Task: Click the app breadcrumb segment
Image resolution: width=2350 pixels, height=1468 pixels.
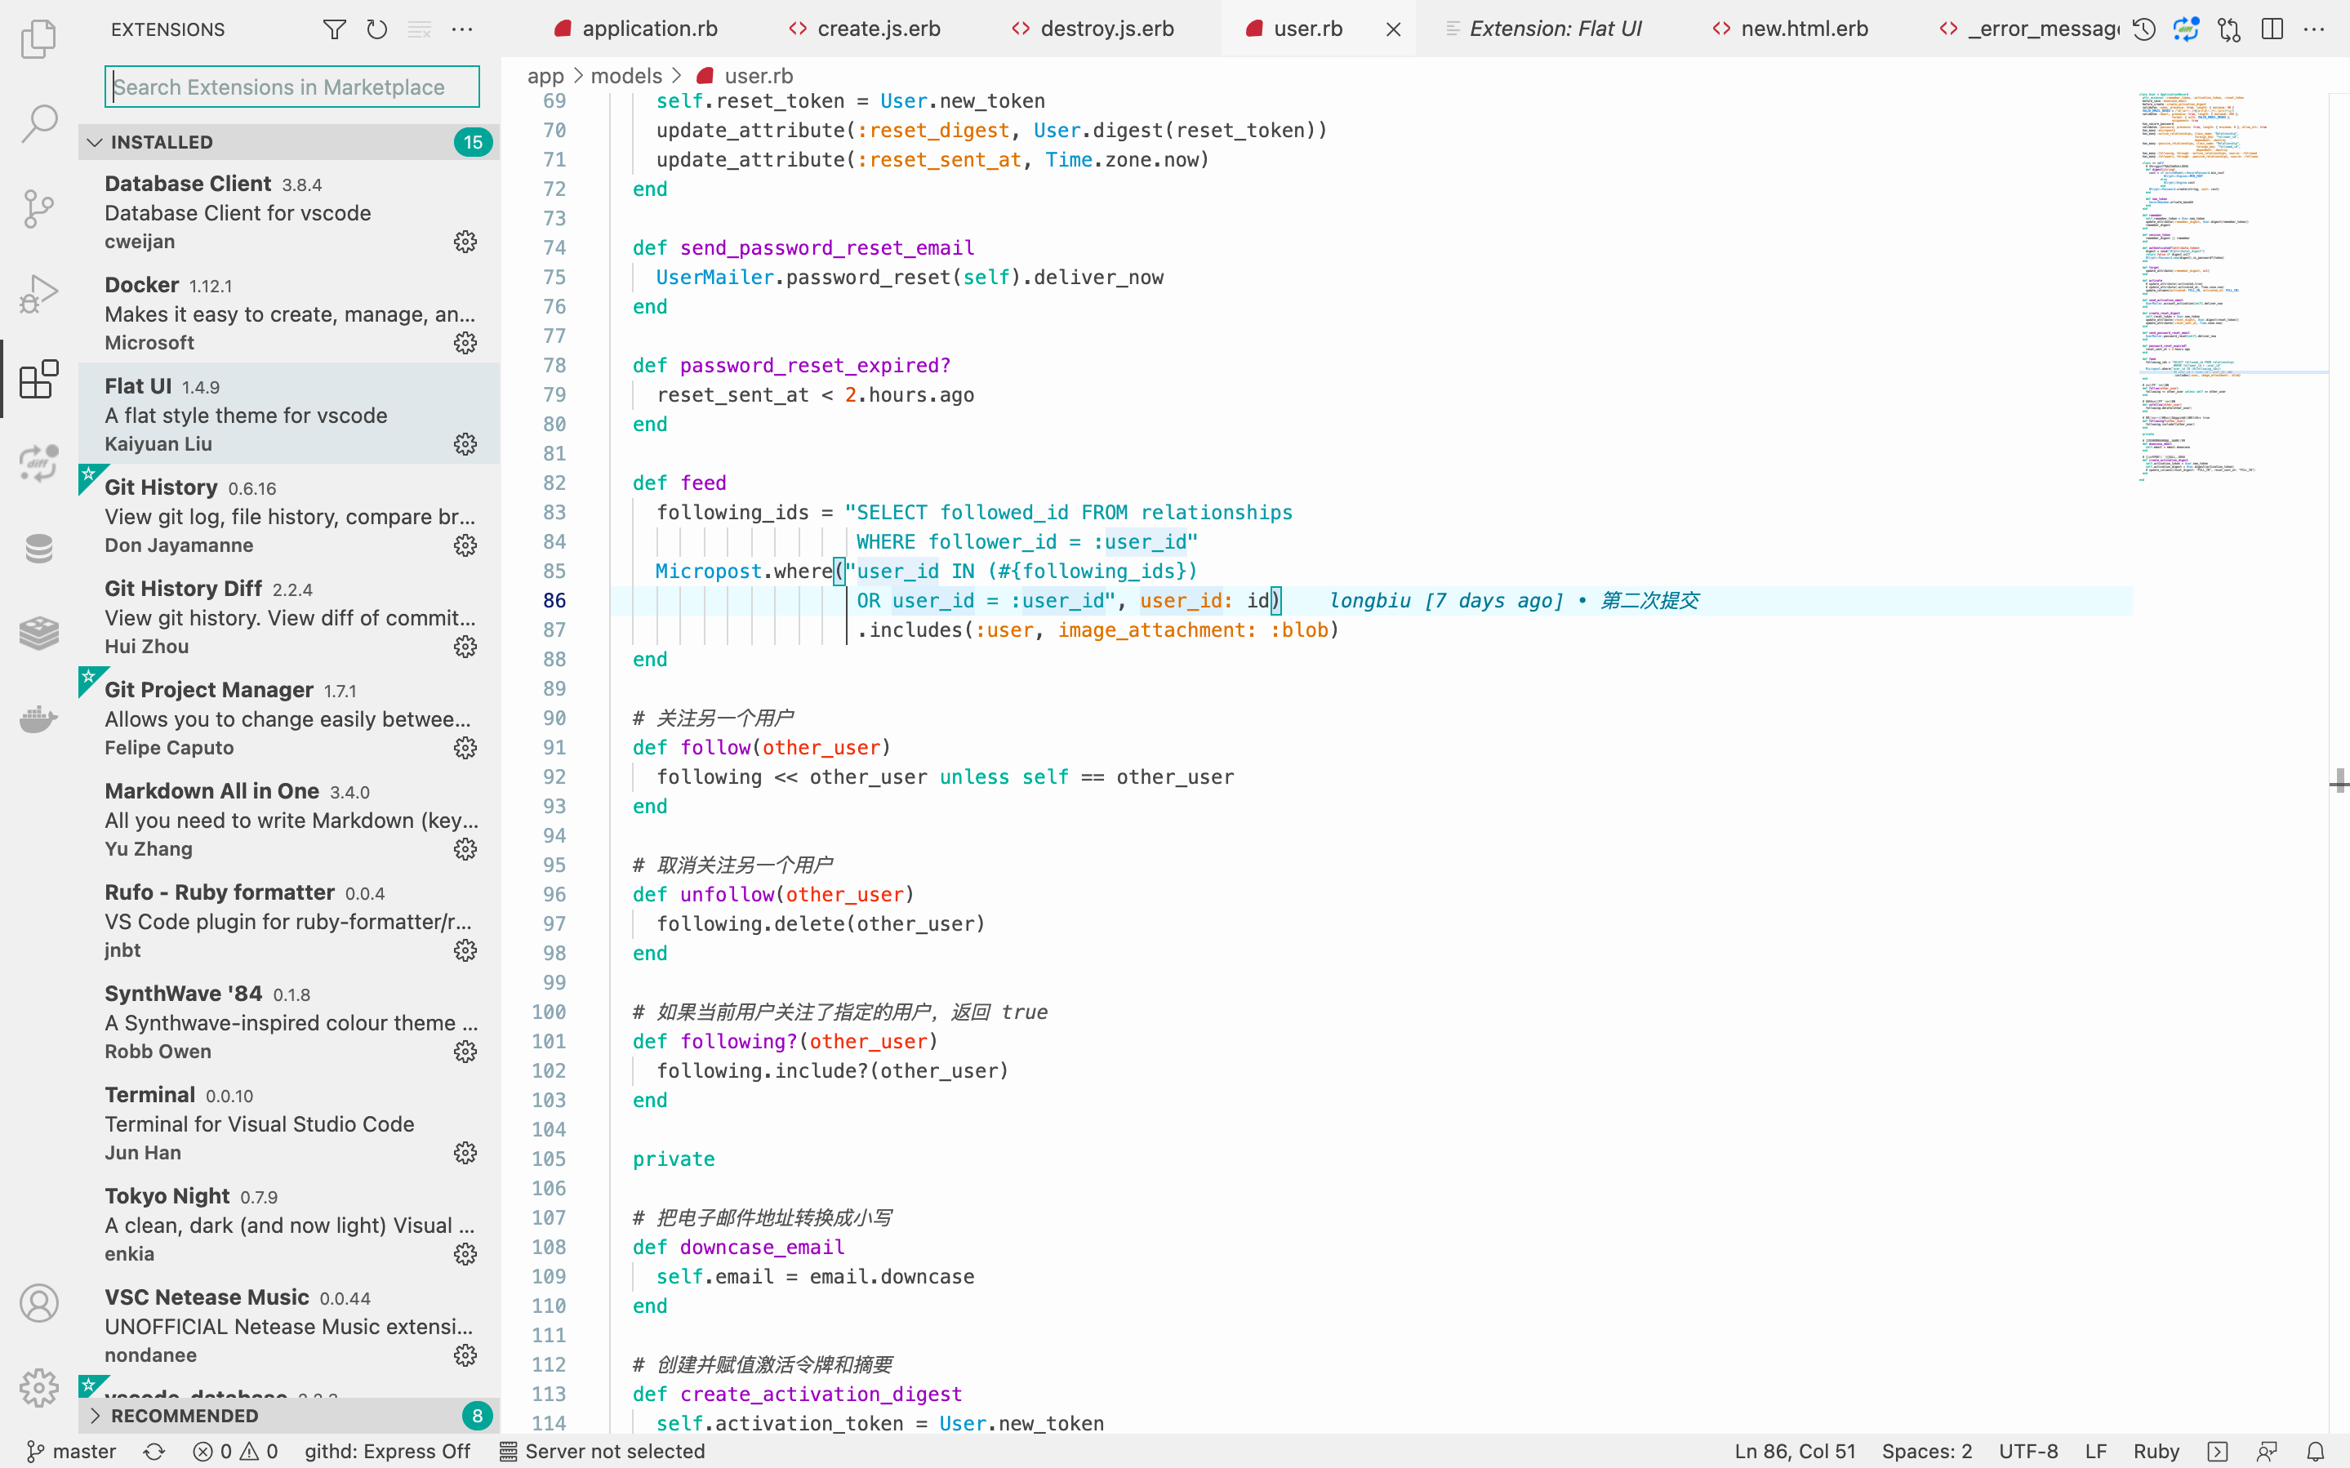Action: pyautogui.click(x=545, y=76)
